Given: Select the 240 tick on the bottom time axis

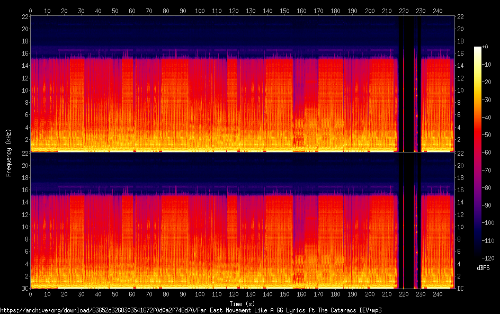Looking at the screenshot, I should click(437, 293).
